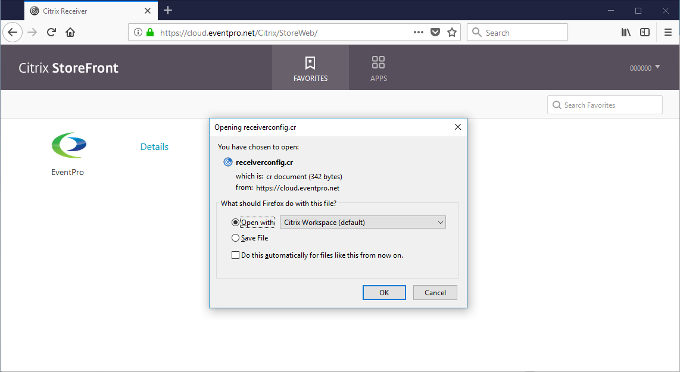Maximize the Firefox window
680x372 pixels.
click(638, 10)
